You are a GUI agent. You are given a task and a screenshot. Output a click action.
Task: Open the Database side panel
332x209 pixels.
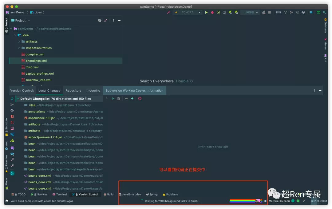coord(326,26)
